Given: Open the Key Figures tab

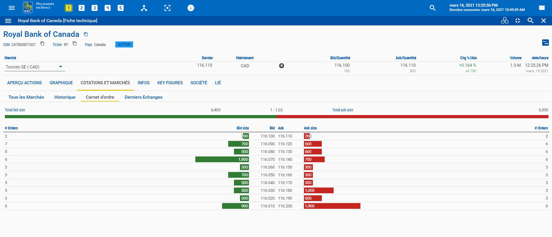Looking at the screenshot, I should coord(170,83).
